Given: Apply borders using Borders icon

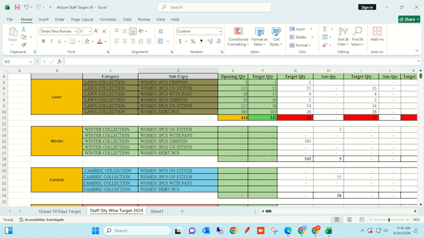Looking at the screenshot, I should [73, 41].
